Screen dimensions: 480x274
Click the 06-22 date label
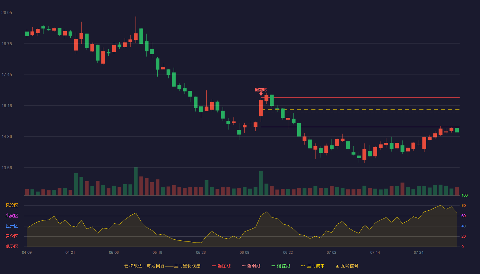(288, 252)
